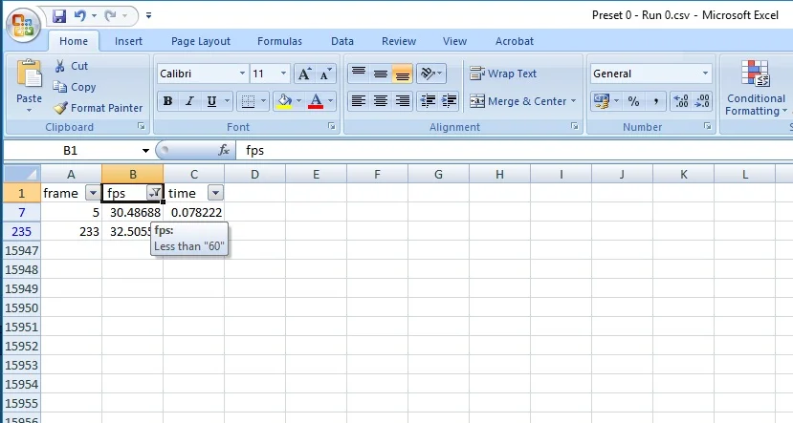Switch to the Data tab
This screenshot has width=793, height=423.
coord(342,41)
